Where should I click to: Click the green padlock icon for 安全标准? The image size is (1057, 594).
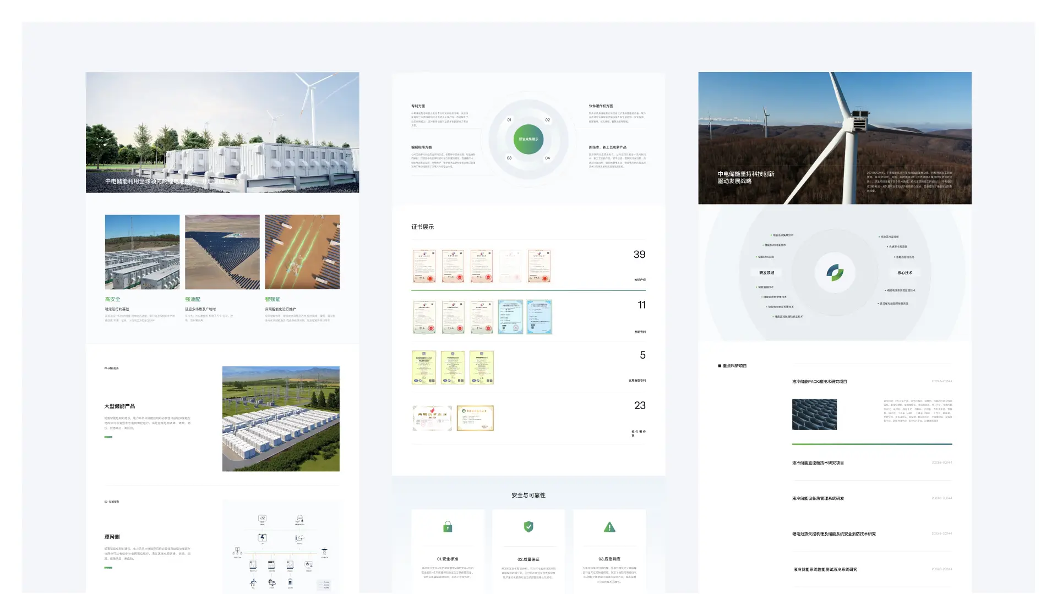coord(448,527)
